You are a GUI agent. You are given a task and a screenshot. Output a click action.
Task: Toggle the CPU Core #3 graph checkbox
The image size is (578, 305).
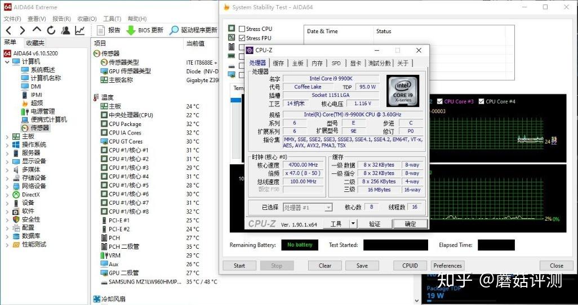click(439, 101)
